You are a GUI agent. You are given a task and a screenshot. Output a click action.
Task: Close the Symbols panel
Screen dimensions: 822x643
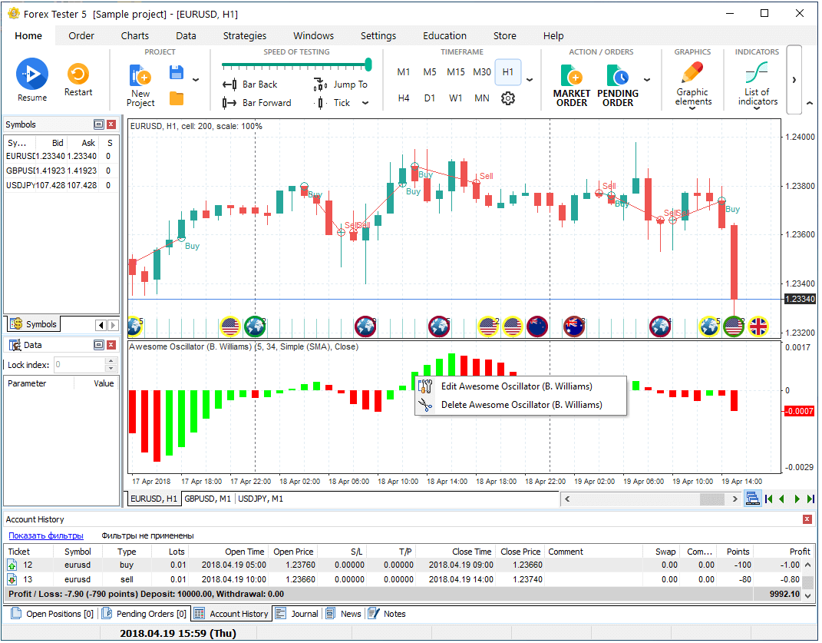tap(111, 124)
